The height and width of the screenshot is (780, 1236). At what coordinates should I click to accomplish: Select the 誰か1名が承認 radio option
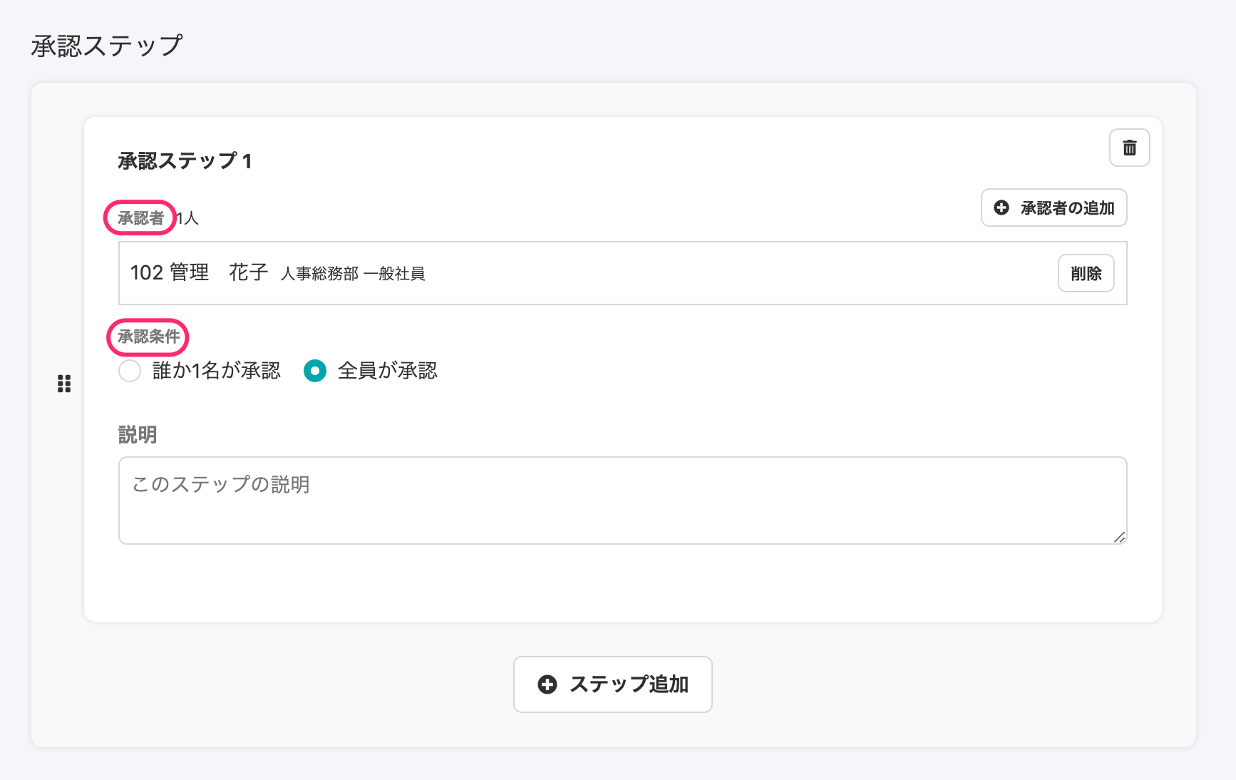coord(130,371)
